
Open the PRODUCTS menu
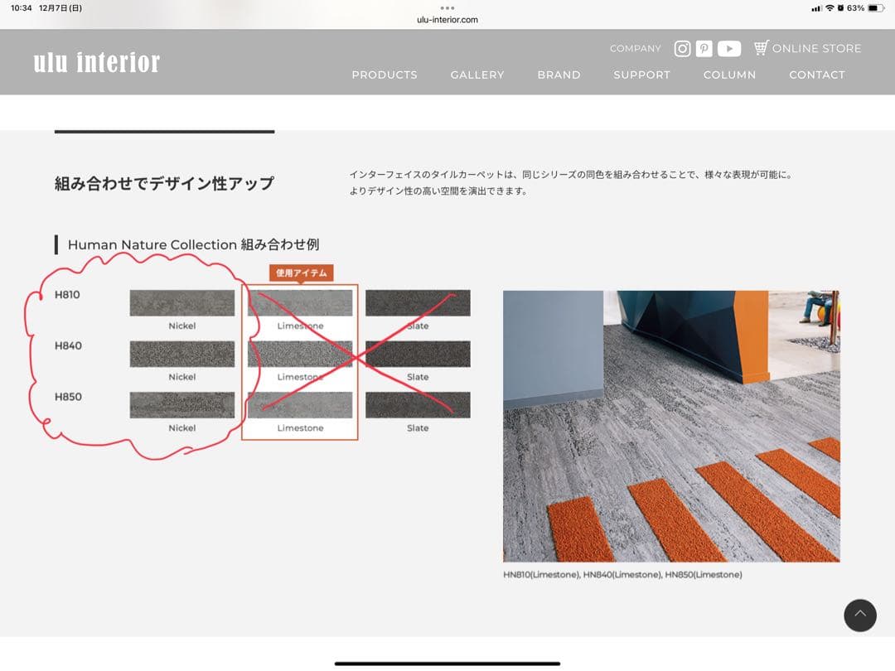point(385,75)
